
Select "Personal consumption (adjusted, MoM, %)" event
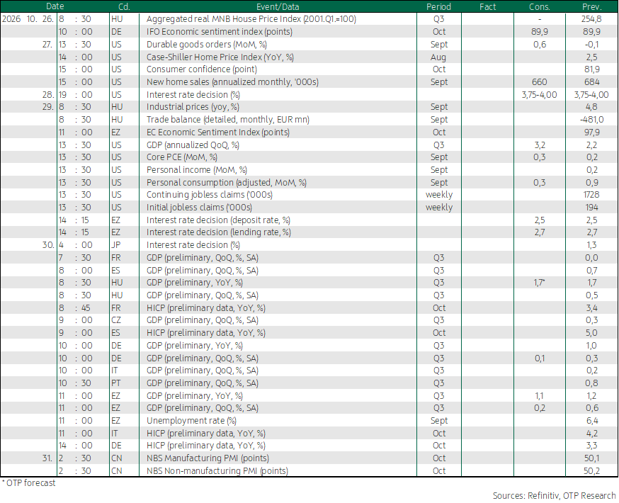[x=227, y=182]
